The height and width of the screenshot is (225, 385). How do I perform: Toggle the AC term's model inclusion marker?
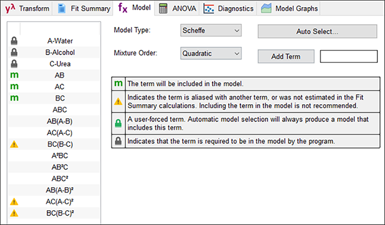(x=14, y=86)
